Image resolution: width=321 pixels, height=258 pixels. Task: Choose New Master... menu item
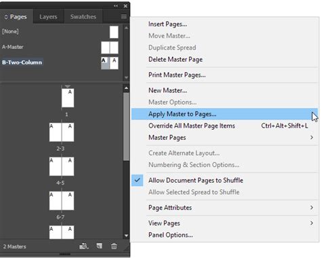(x=225, y=90)
